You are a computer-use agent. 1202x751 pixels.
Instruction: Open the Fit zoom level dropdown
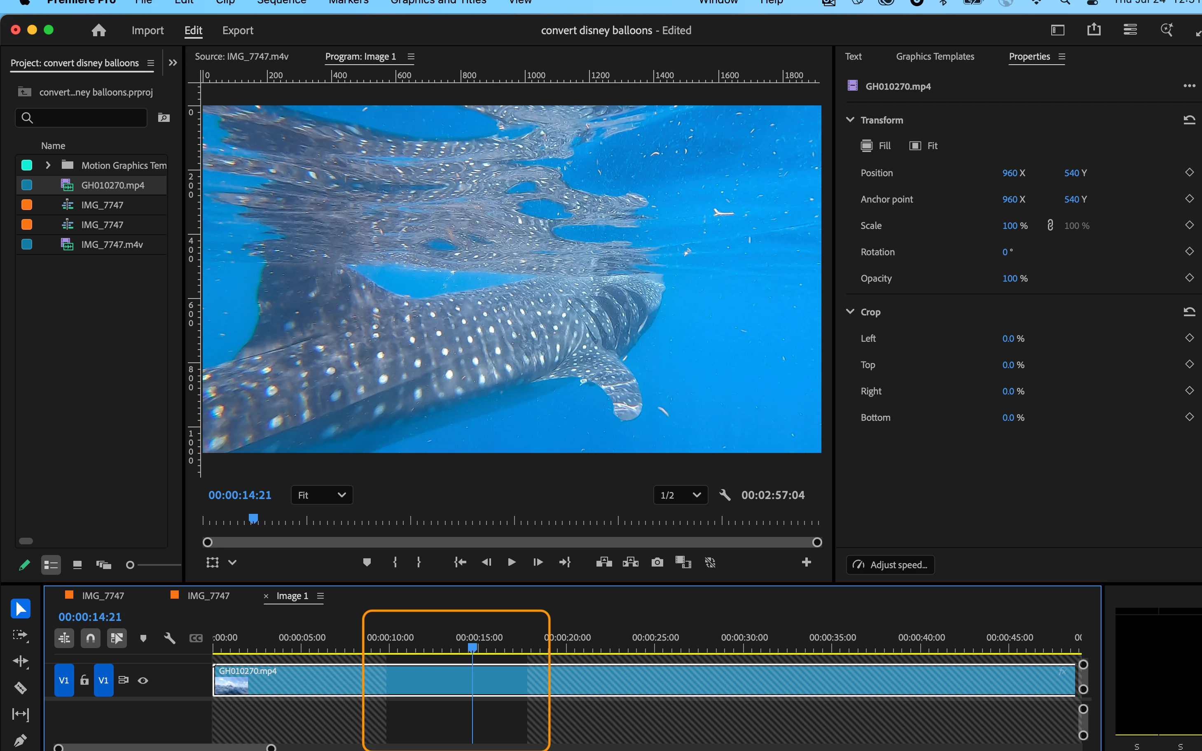click(321, 495)
